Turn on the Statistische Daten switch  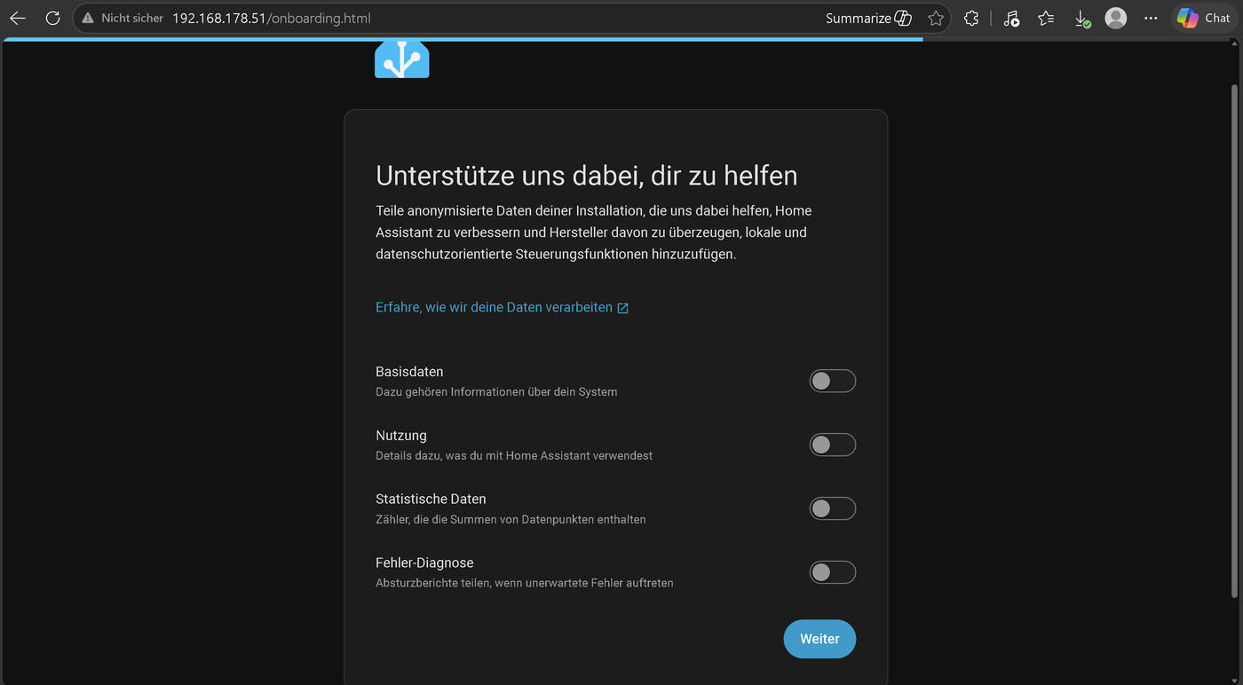click(833, 508)
